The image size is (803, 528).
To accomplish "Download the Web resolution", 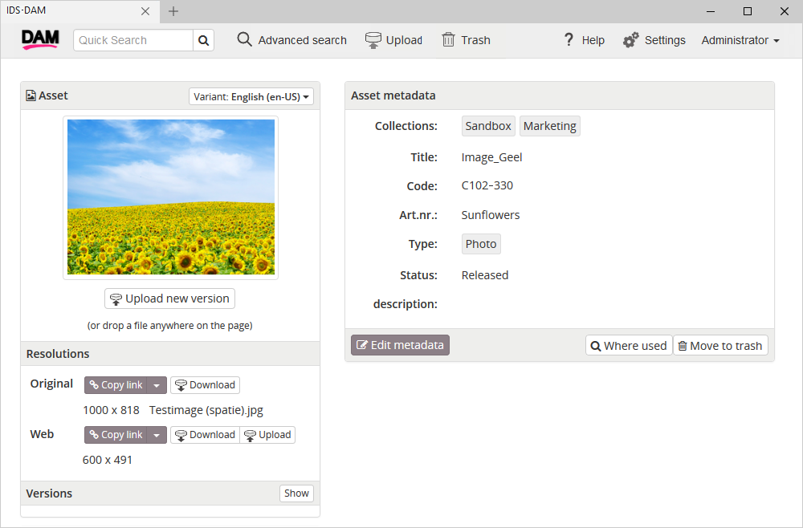I will 205,435.
